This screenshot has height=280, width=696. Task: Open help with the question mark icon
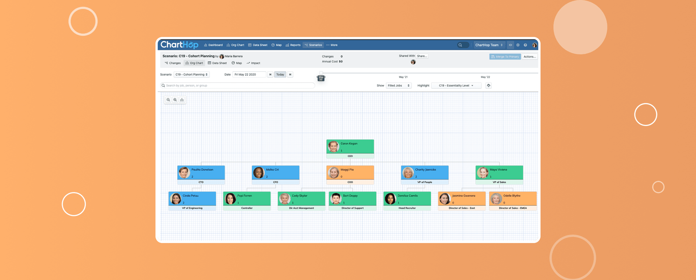tap(525, 45)
